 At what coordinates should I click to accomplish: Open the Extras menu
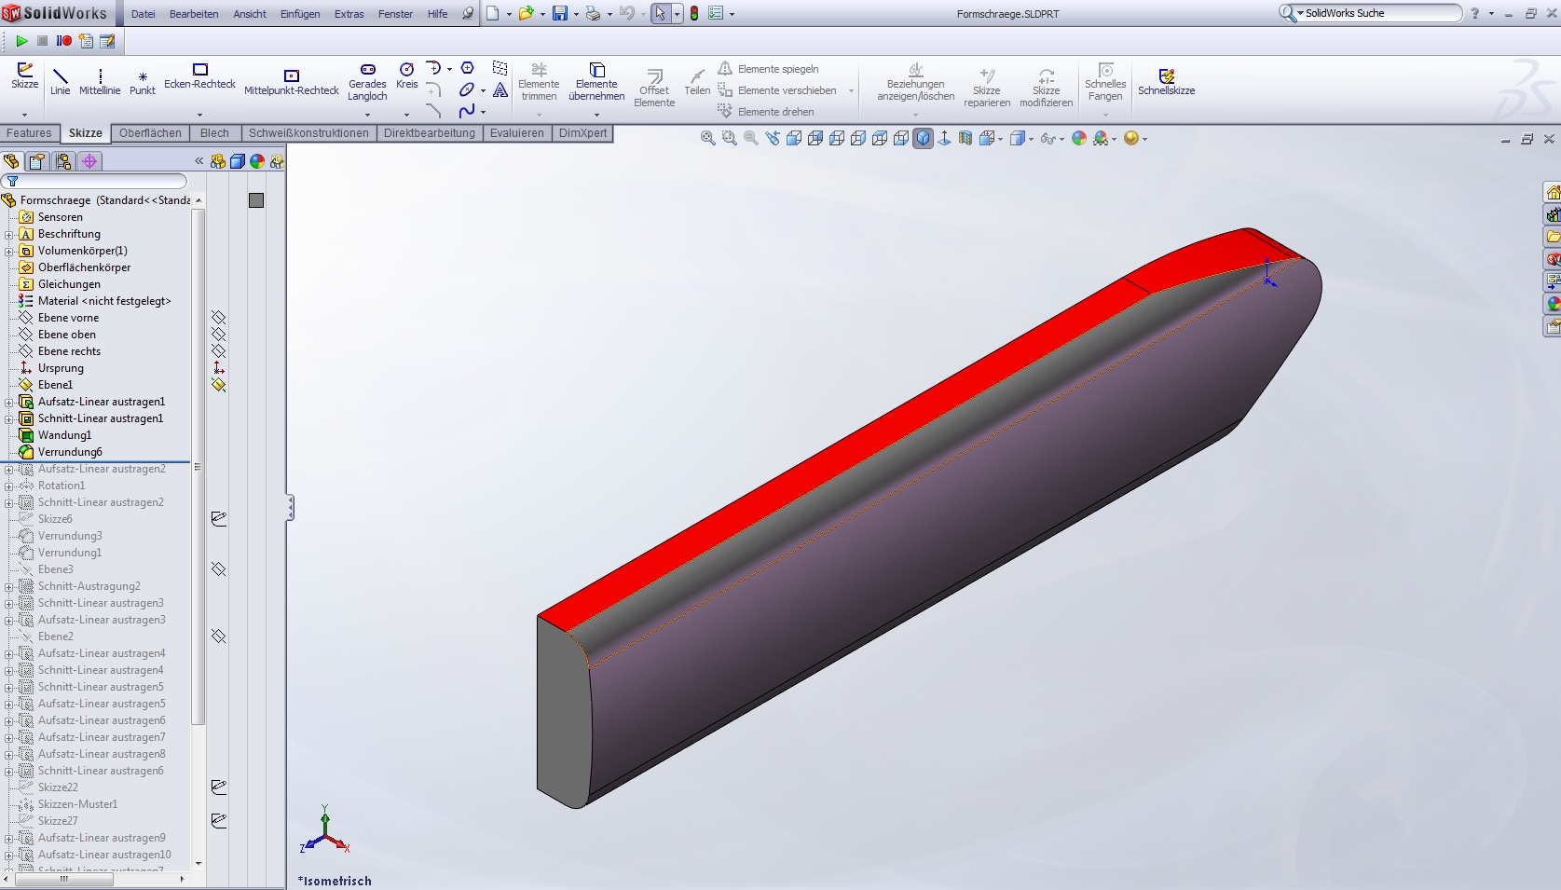click(x=349, y=14)
